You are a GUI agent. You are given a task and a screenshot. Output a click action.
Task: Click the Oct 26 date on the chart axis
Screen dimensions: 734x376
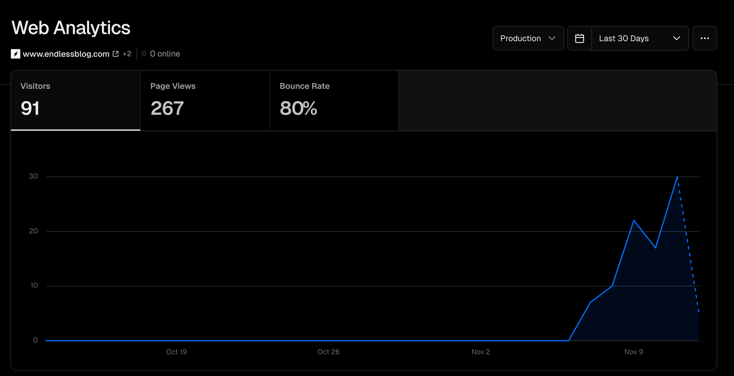(328, 352)
